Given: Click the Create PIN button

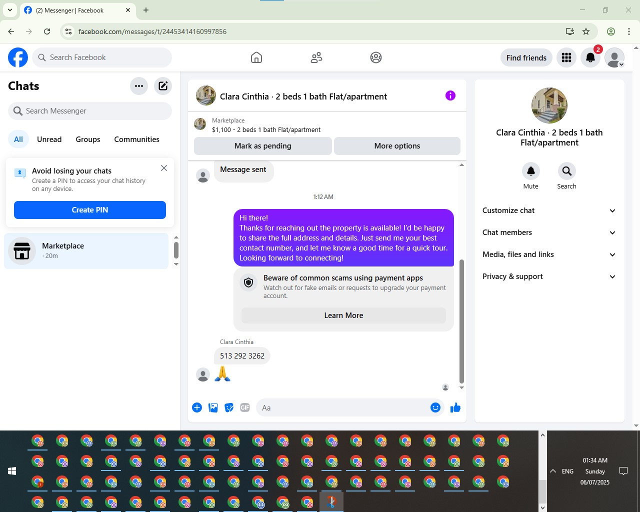Looking at the screenshot, I should [90, 210].
